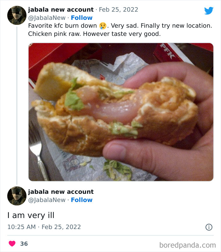This screenshot has width=221, height=252.
Task: Follow @JabalaNew via the top Follow link
Action: [82, 18]
